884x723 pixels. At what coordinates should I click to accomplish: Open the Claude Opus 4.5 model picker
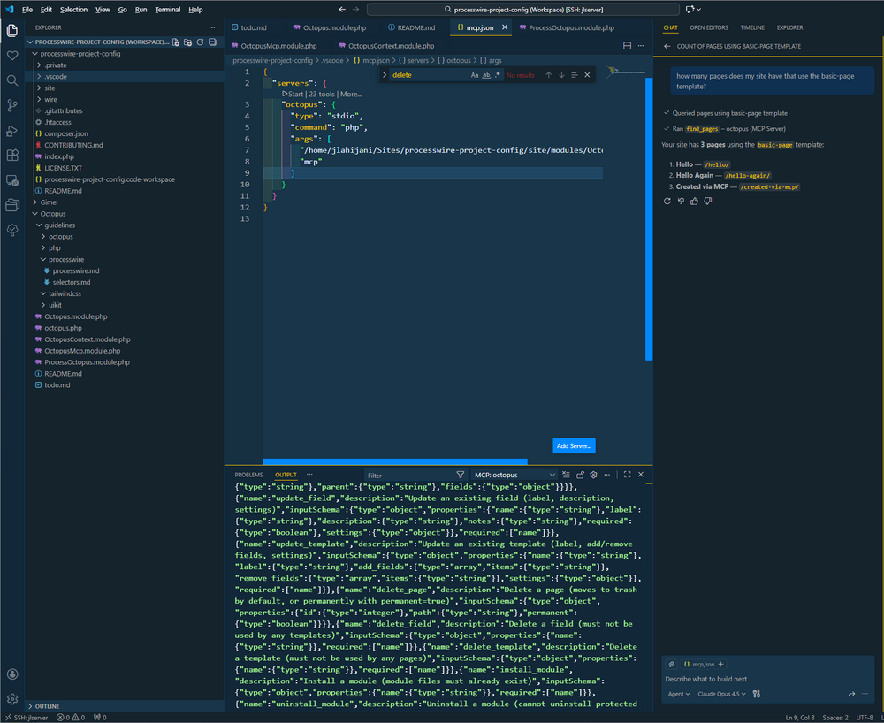coord(723,694)
